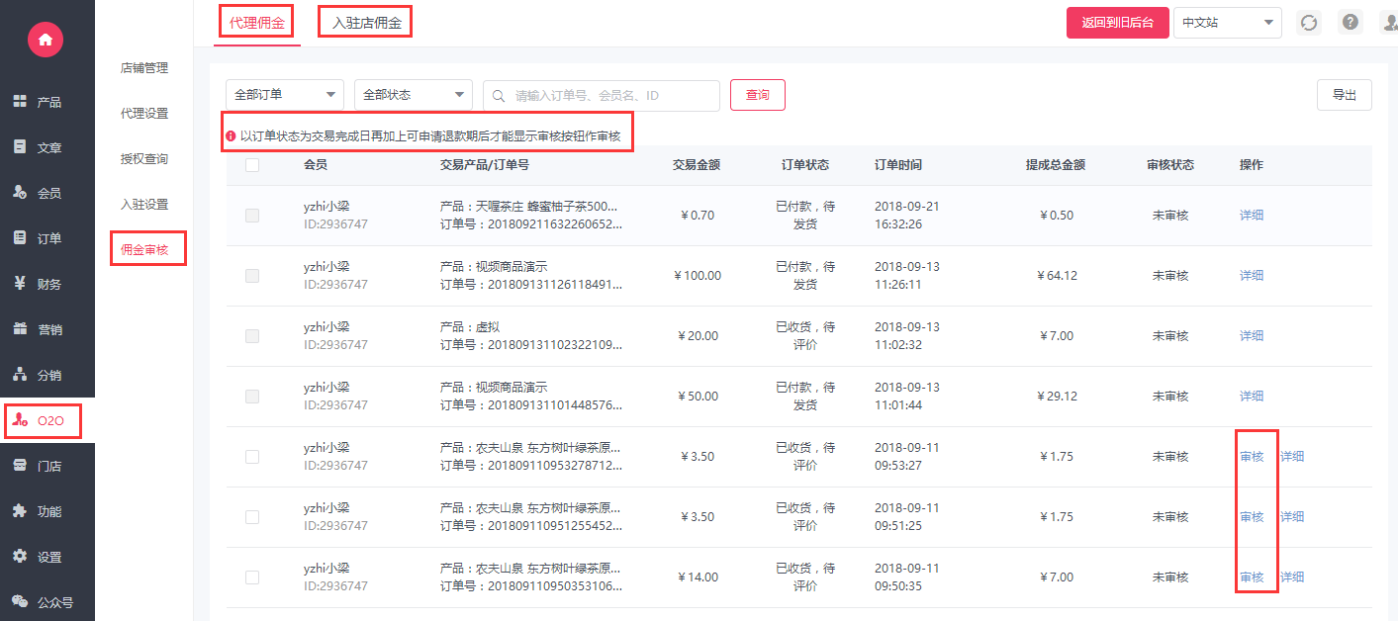1398x621 pixels.
Task: Click the 查询 search button
Action: 757,95
